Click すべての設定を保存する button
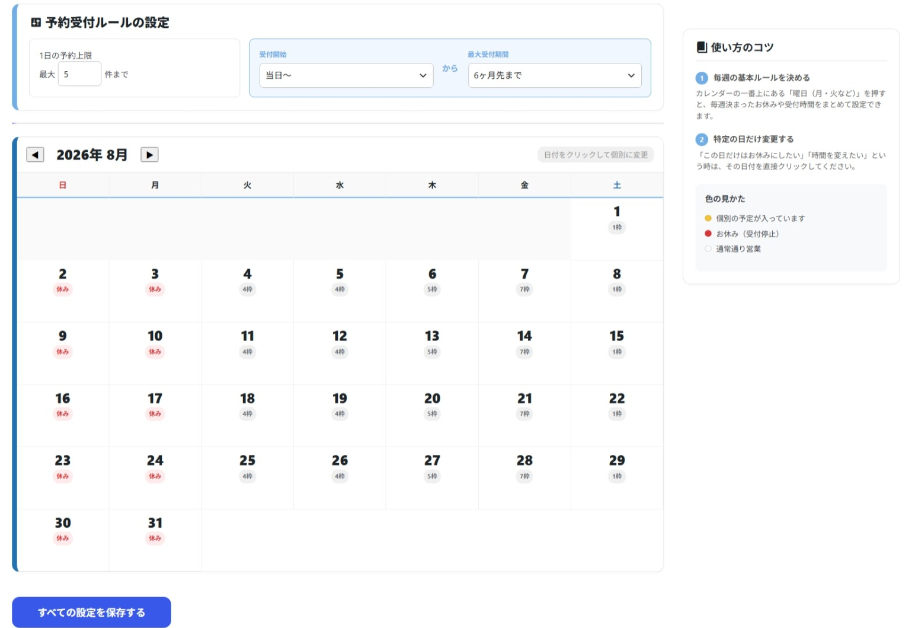915x628 pixels. (x=91, y=612)
